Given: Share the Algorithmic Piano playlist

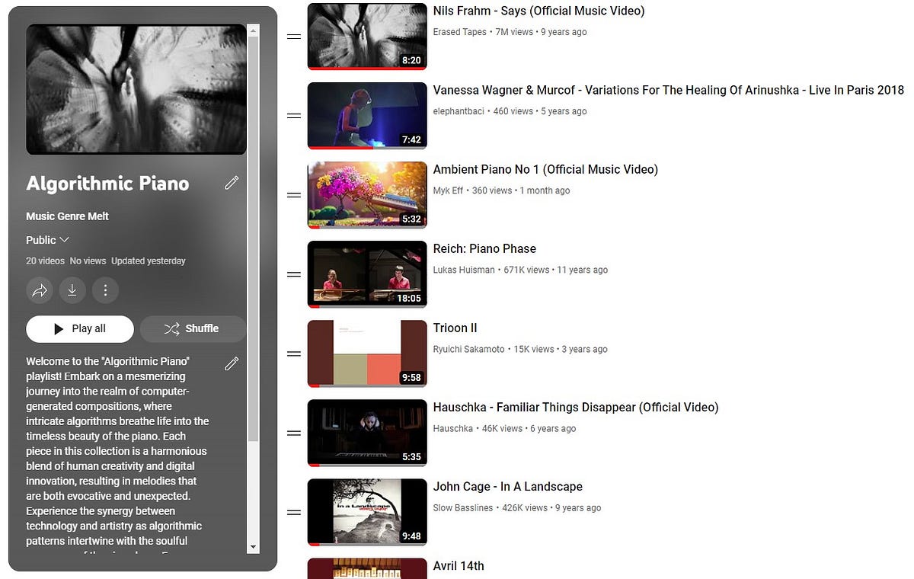Looking at the screenshot, I should (x=39, y=290).
